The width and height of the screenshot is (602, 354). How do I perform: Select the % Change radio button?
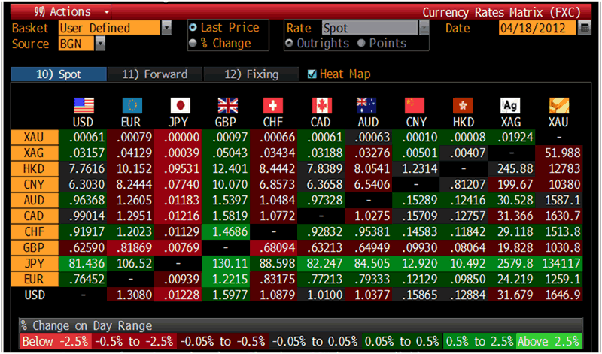click(194, 43)
